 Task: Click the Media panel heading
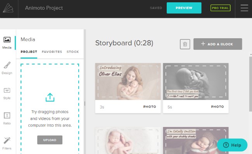28,39
